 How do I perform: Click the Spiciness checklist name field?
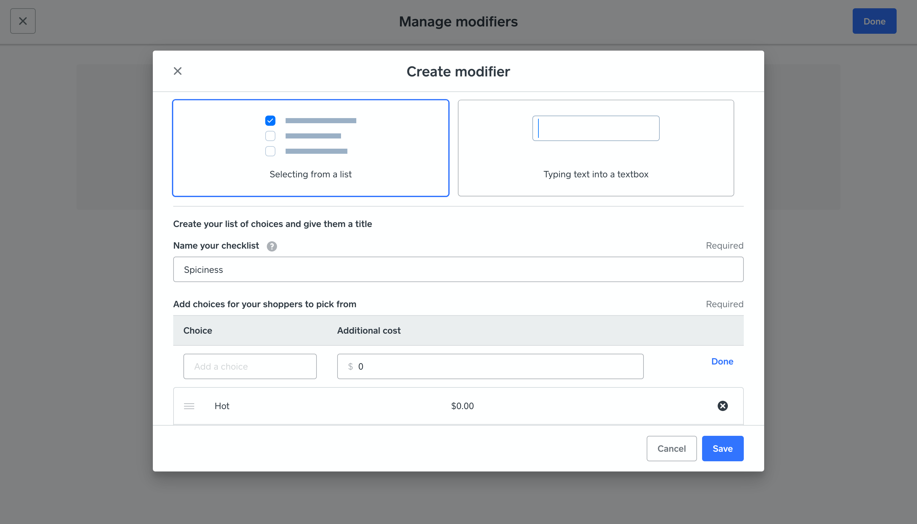coord(458,269)
